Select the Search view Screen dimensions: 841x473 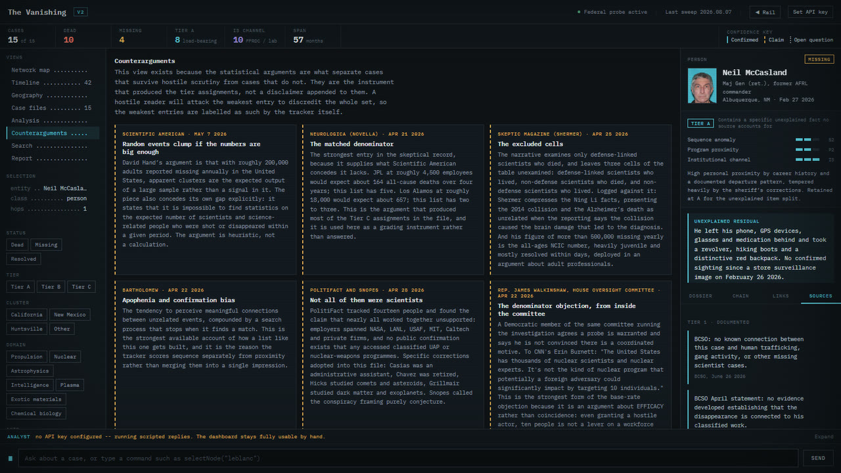[x=53, y=146]
